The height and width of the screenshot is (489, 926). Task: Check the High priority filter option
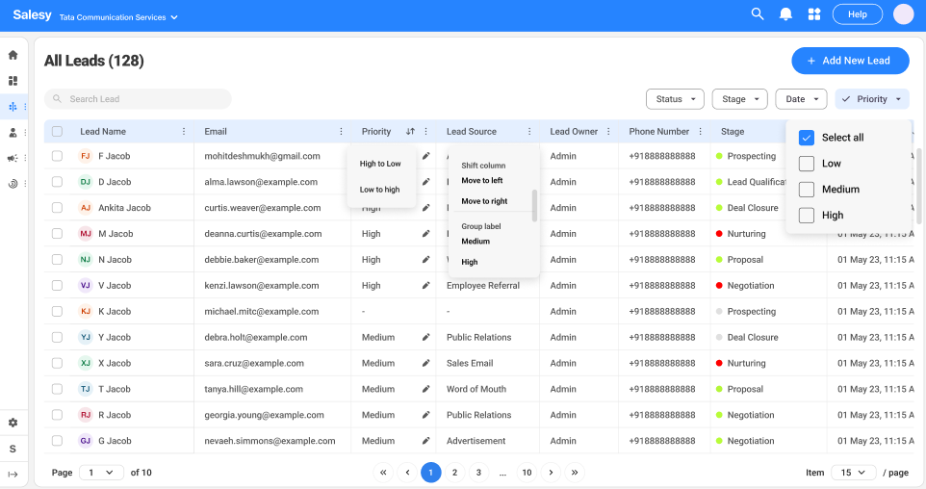point(806,216)
